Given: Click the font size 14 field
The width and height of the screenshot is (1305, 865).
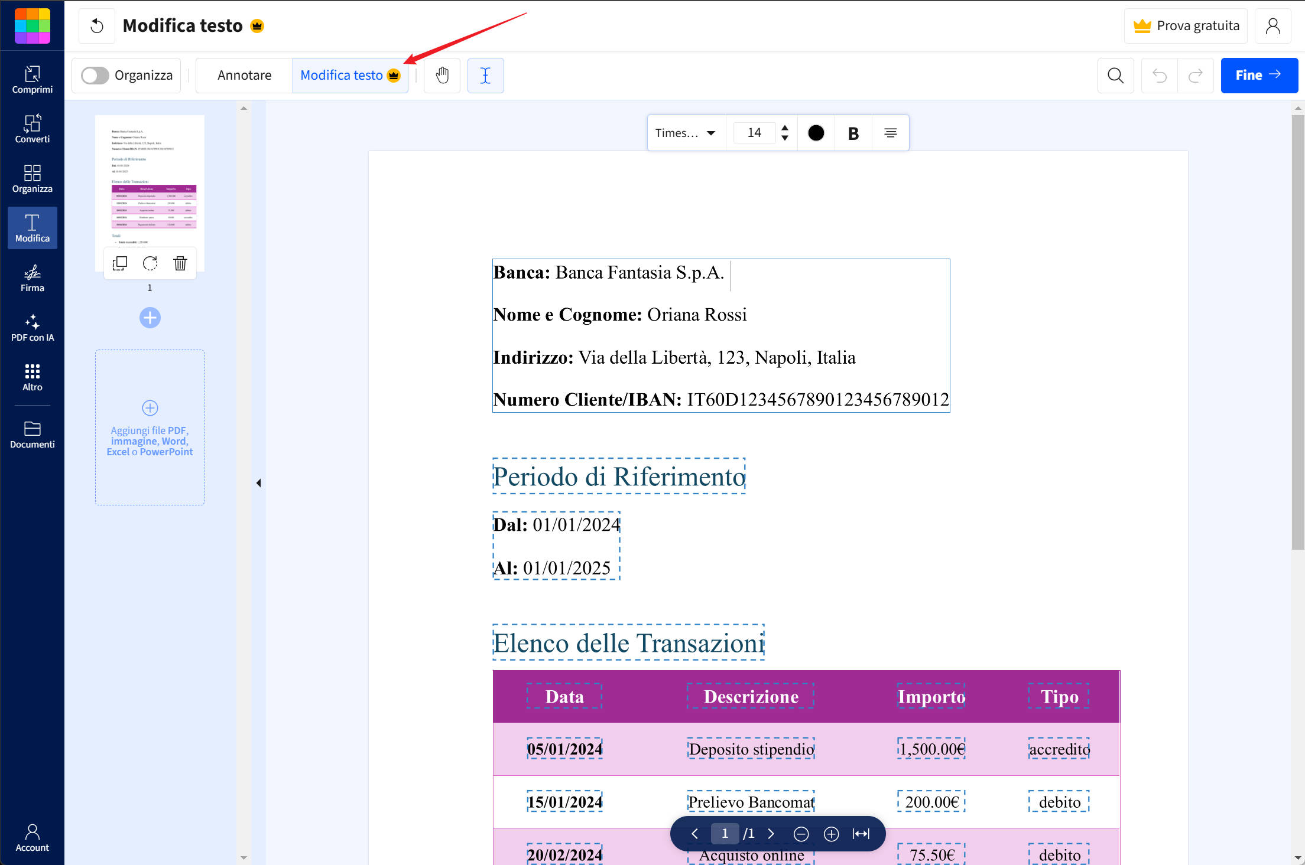Looking at the screenshot, I should pyautogui.click(x=754, y=133).
